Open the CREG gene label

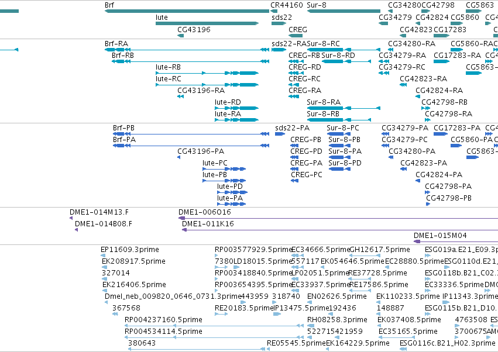[298, 29]
